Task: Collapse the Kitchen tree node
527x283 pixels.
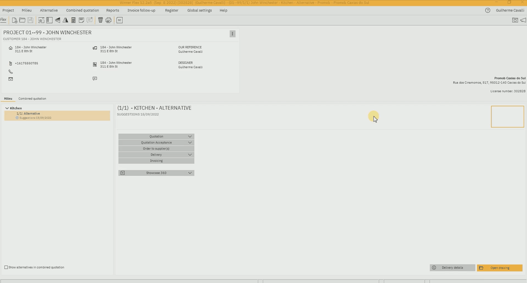Action: [x=7, y=108]
